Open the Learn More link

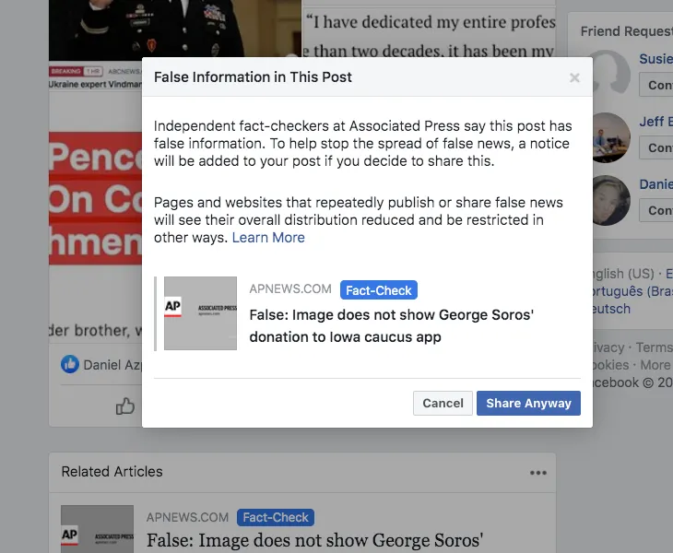[x=268, y=237]
